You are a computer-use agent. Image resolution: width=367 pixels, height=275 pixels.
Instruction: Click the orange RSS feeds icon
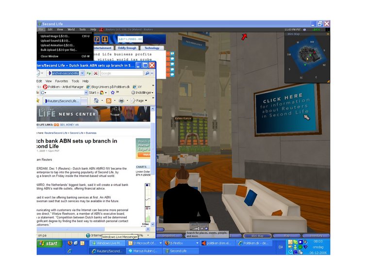click(109, 101)
